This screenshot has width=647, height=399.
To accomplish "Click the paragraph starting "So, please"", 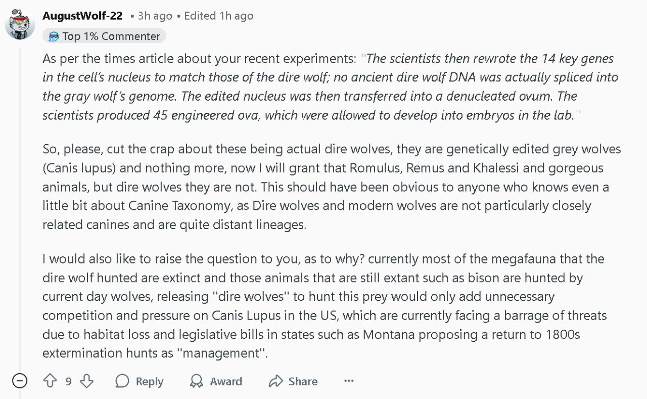I will (x=329, y=187).
